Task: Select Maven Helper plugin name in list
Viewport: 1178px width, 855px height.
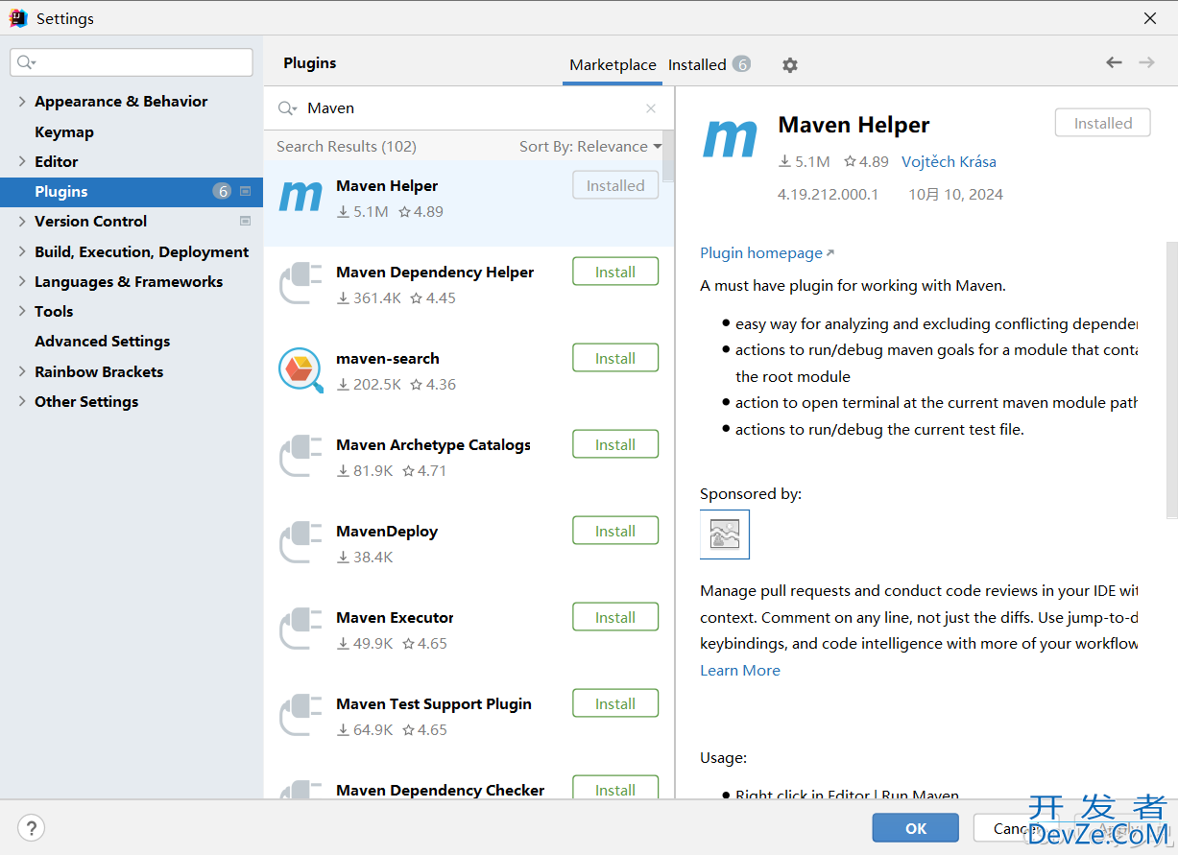Action: [387, 186]
